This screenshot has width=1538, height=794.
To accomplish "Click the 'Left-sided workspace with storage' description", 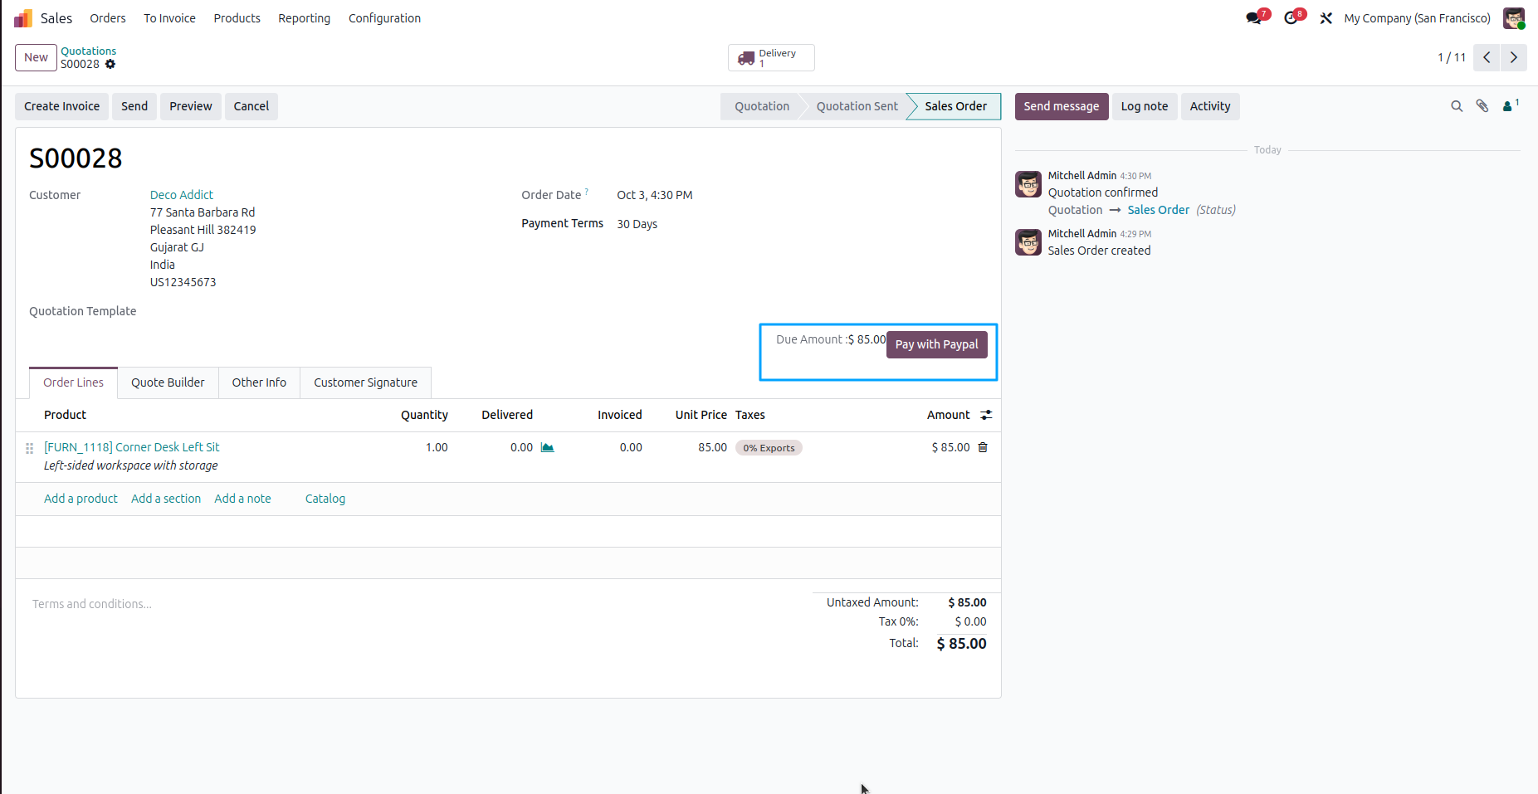I will [131, 465].
